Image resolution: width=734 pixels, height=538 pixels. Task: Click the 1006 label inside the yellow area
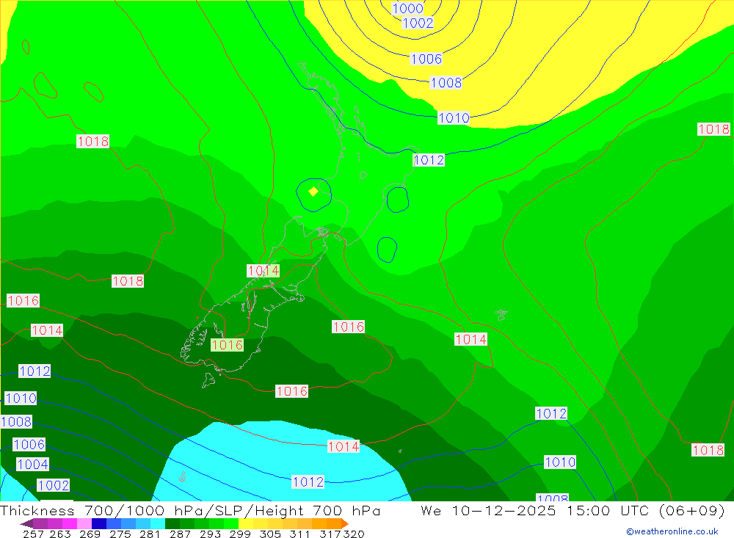click(426, 59)
